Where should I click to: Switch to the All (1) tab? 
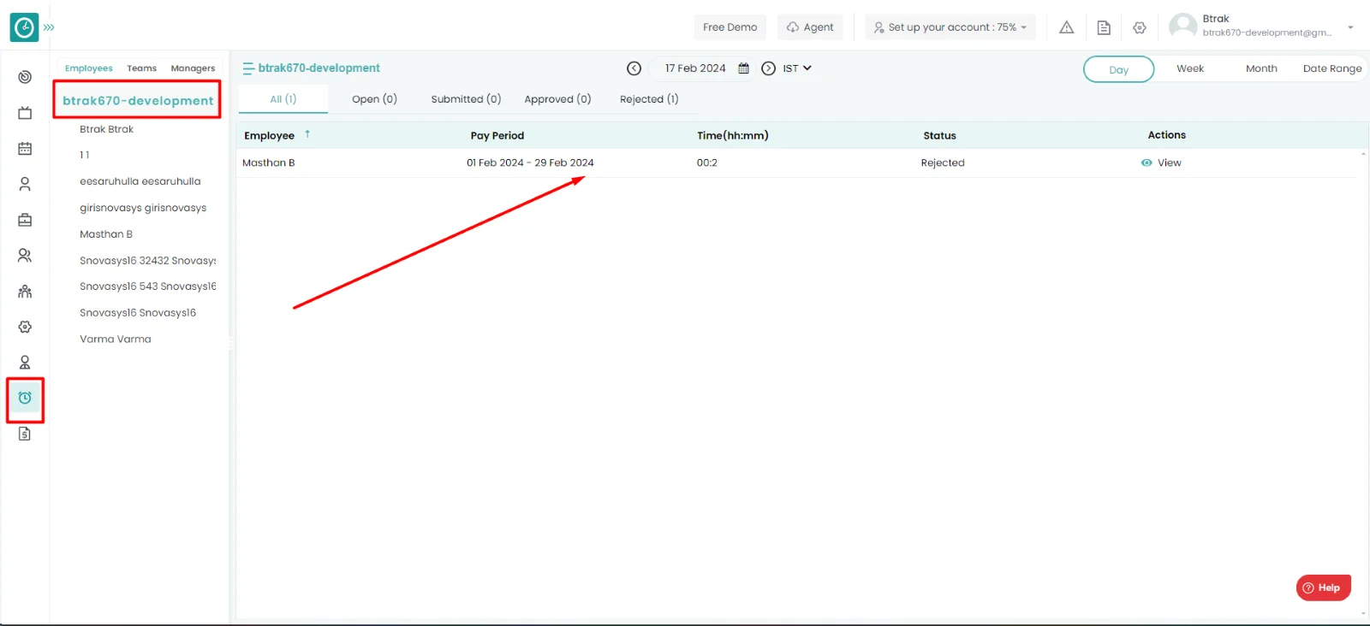[283, 99]
